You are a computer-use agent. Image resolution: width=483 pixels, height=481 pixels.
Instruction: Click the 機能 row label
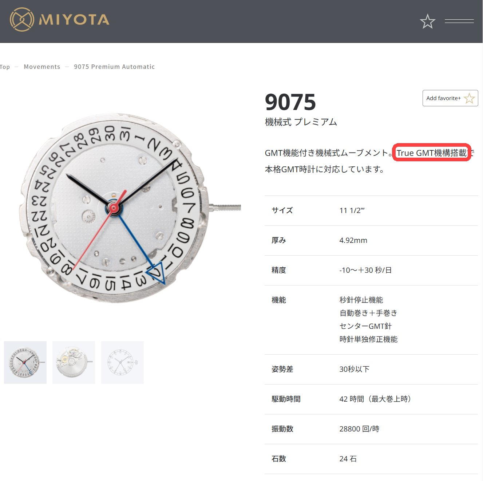(x=278, y=300)
